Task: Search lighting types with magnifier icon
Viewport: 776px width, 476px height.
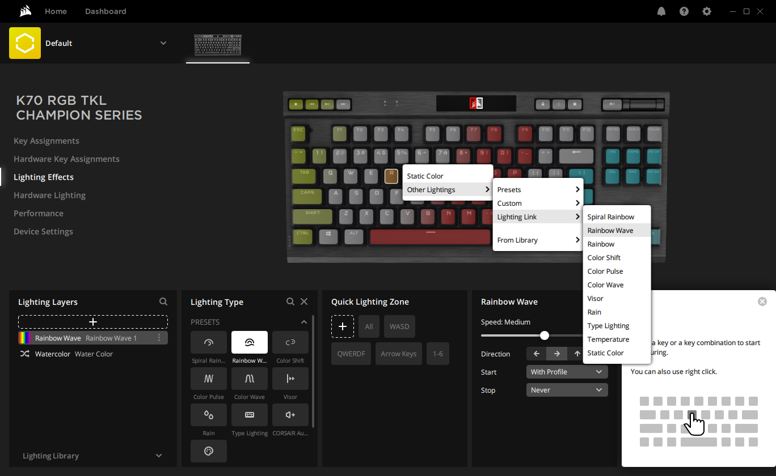Action: coord(290,301)
